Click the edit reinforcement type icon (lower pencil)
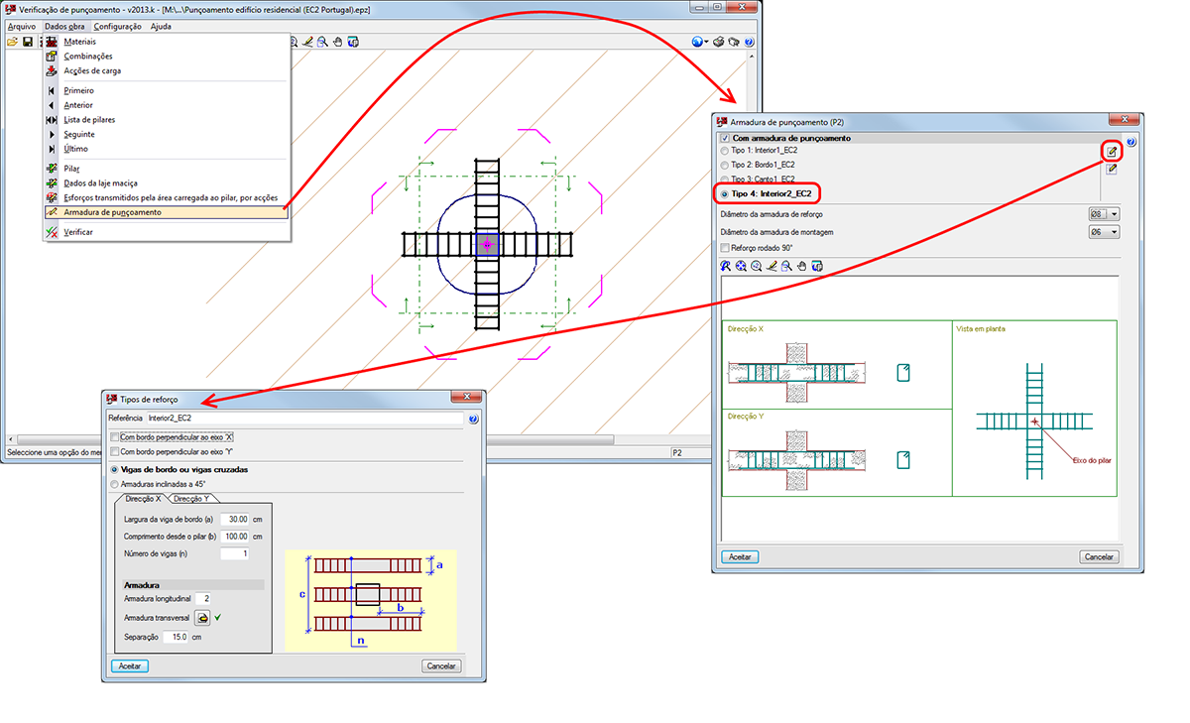The image size is (1190, 723). click(x=1113, y=170)
